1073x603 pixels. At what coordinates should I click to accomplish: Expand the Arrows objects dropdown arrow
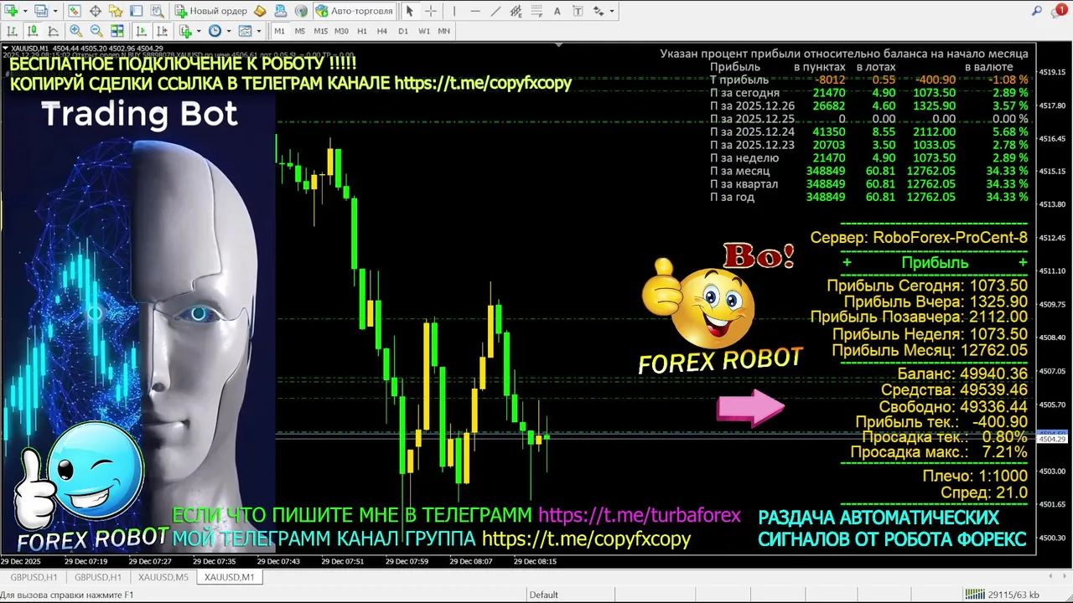[612, 11]
